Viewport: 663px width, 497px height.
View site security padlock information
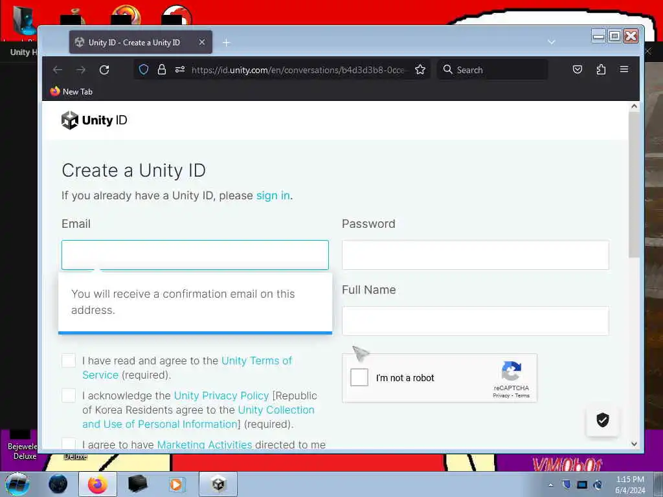[161, 69]
